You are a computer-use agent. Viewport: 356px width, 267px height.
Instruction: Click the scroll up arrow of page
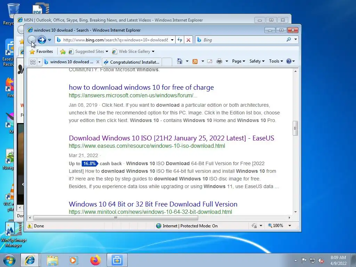point(296,71)
